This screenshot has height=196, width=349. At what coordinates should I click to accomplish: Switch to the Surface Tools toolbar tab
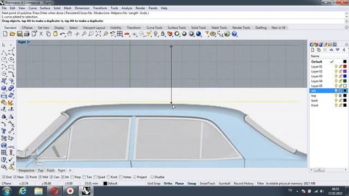click(x=177, y=28)
